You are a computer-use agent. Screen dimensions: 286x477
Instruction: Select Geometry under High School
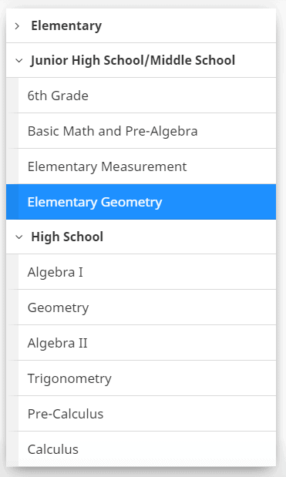[147, 307]
